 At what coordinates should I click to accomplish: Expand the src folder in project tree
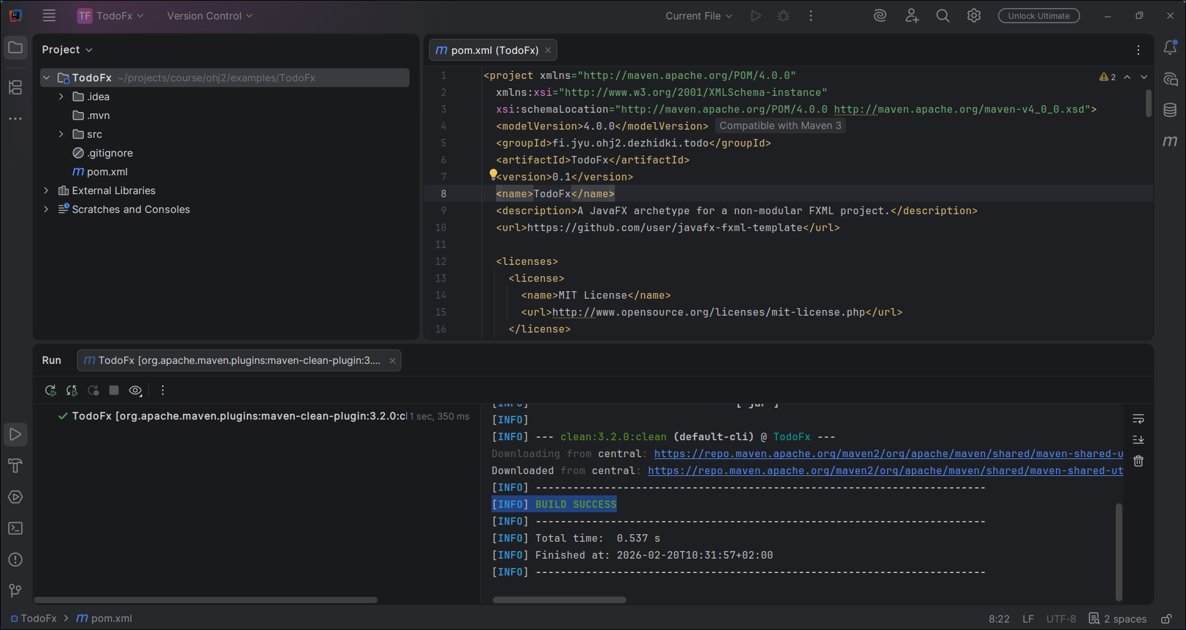(61, 134)
